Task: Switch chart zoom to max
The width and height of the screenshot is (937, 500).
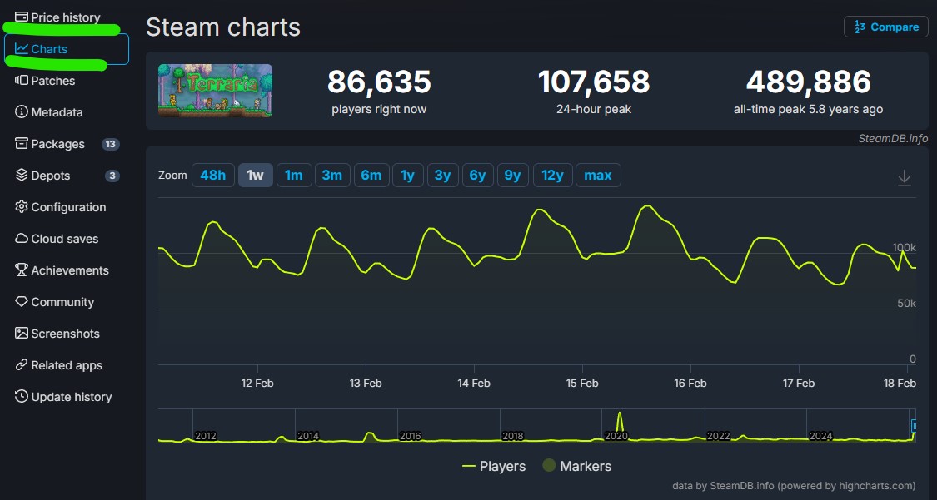Action: tap(597, 175)
